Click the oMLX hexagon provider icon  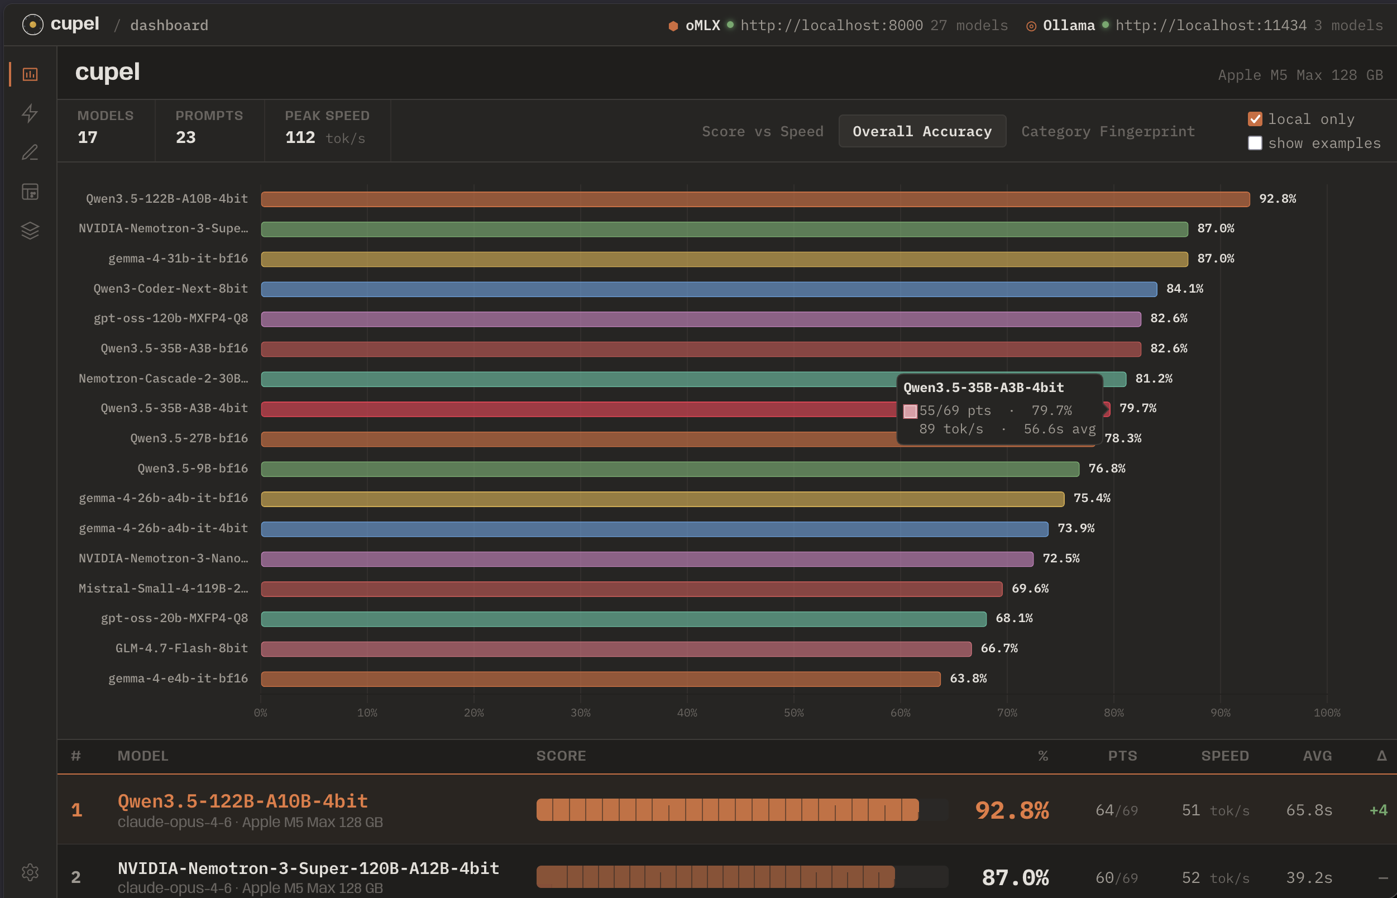tap(673, 26)
